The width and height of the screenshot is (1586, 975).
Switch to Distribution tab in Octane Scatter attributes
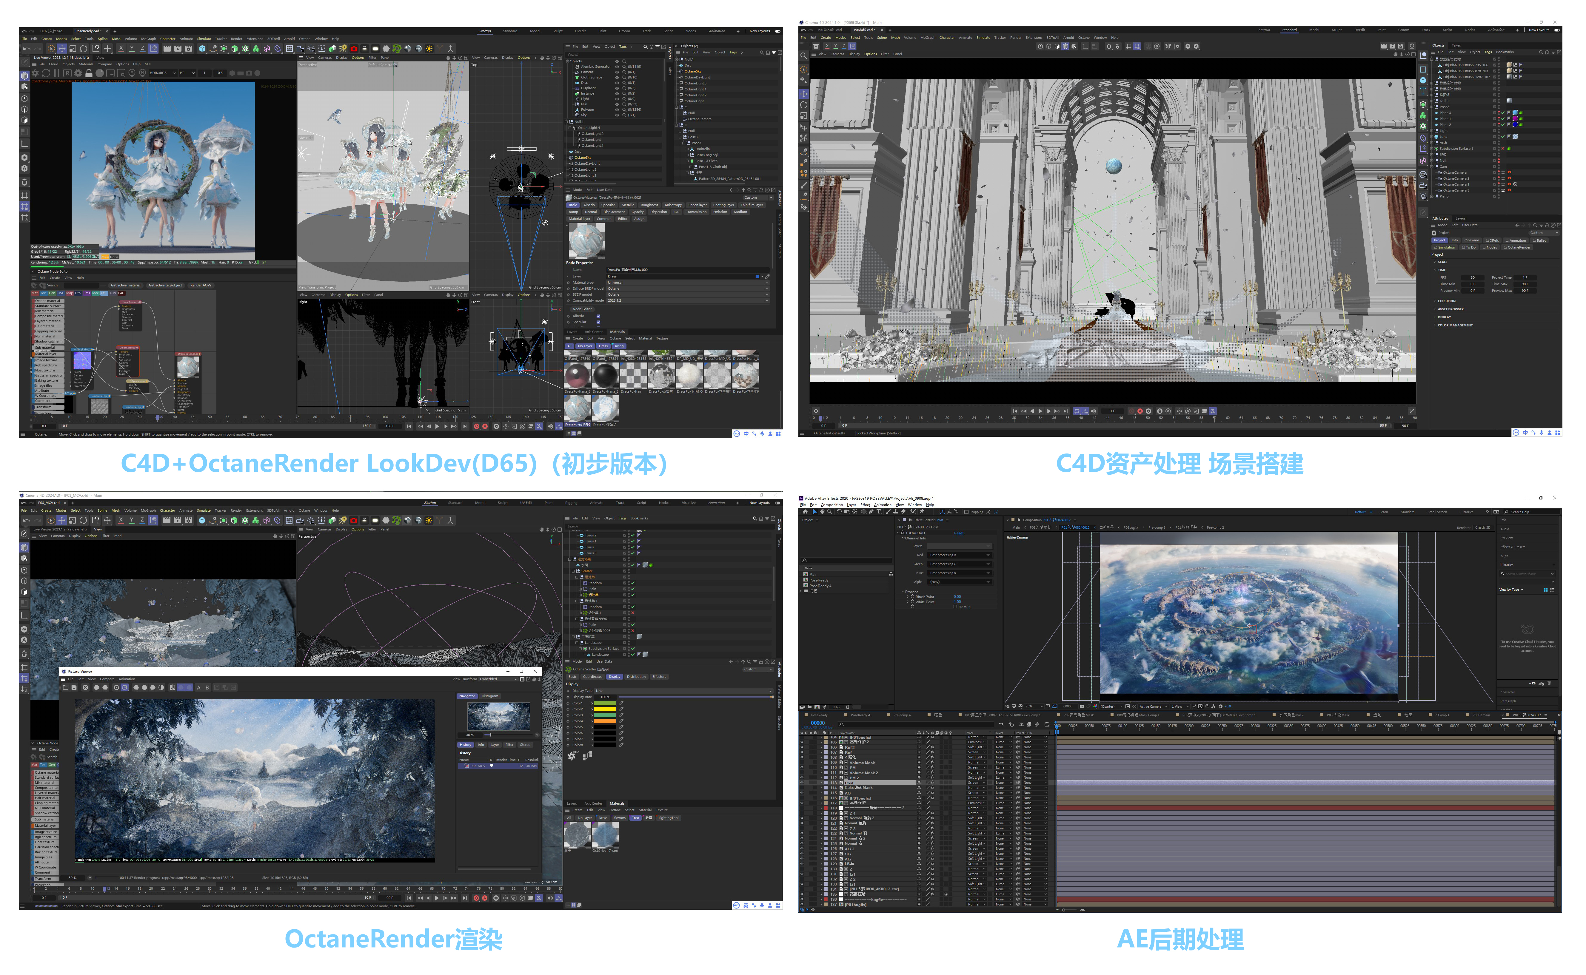click(x=637, y=677)
